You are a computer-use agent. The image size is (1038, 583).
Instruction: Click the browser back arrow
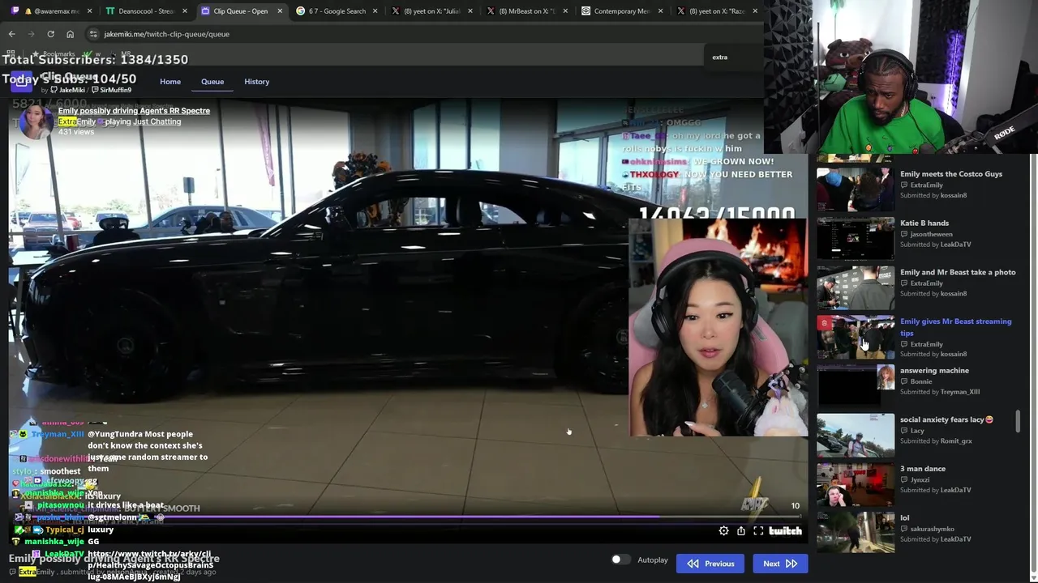pos(11,34)
